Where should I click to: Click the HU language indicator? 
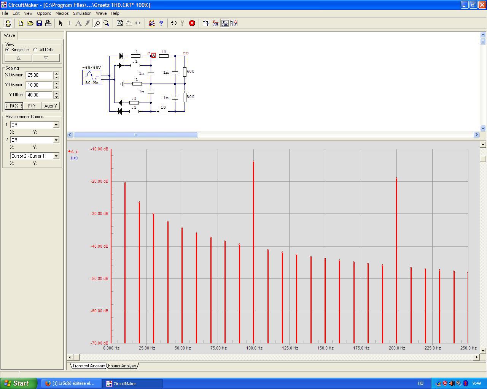click(420, 383)
